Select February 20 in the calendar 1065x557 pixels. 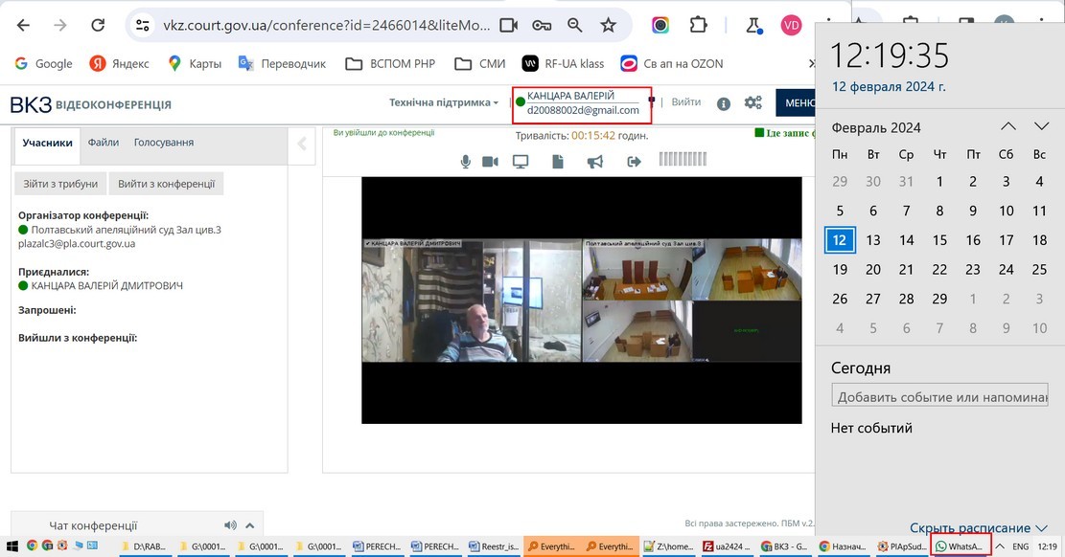(x=872, y=269)
